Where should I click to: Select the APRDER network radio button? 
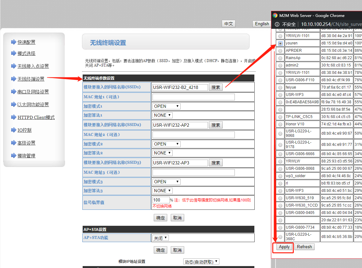(280, 51)
